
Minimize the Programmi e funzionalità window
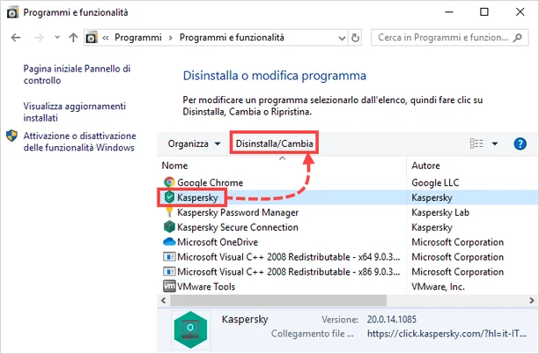448,12
